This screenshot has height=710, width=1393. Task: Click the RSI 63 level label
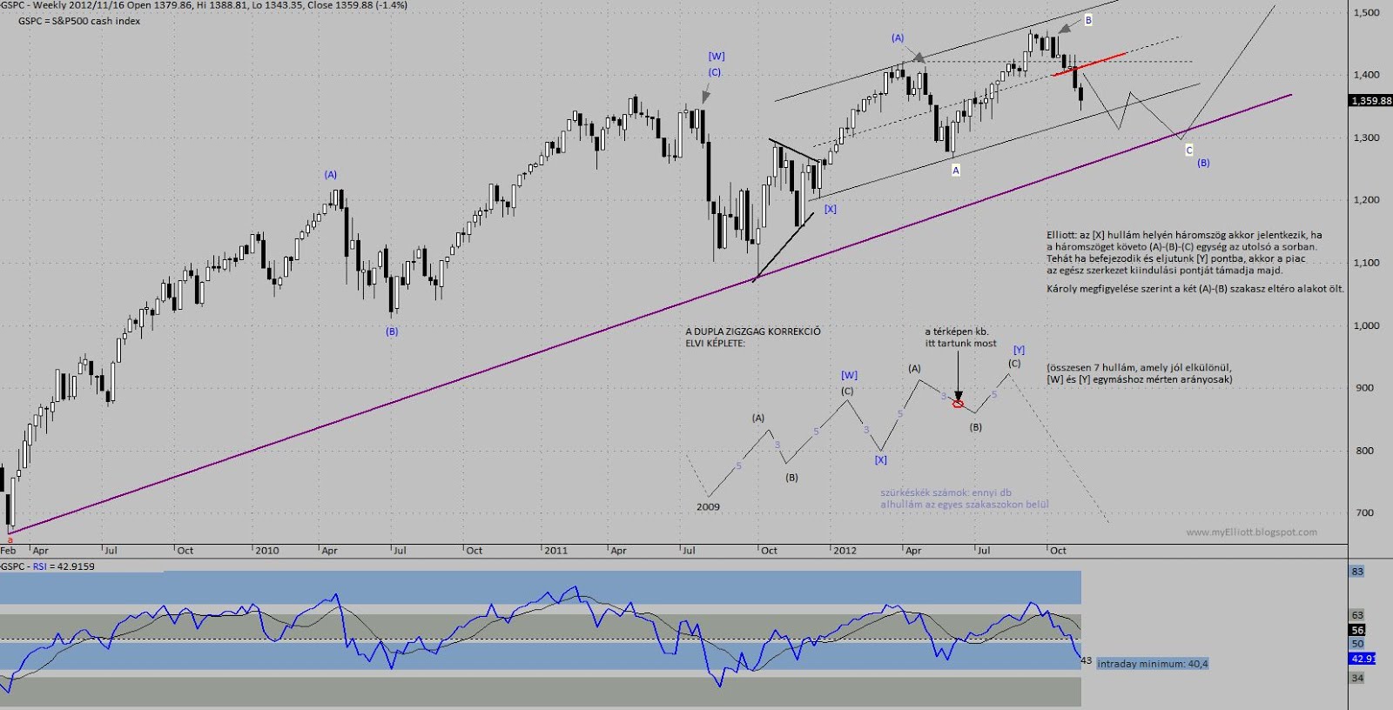[1357, 615]
